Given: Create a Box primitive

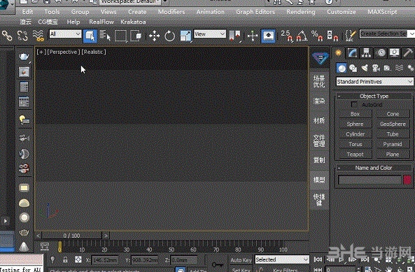Looking at the screenshot, I should pos(356,114).
